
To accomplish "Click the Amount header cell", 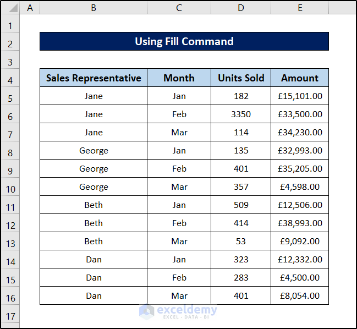I will pos(300,78).
